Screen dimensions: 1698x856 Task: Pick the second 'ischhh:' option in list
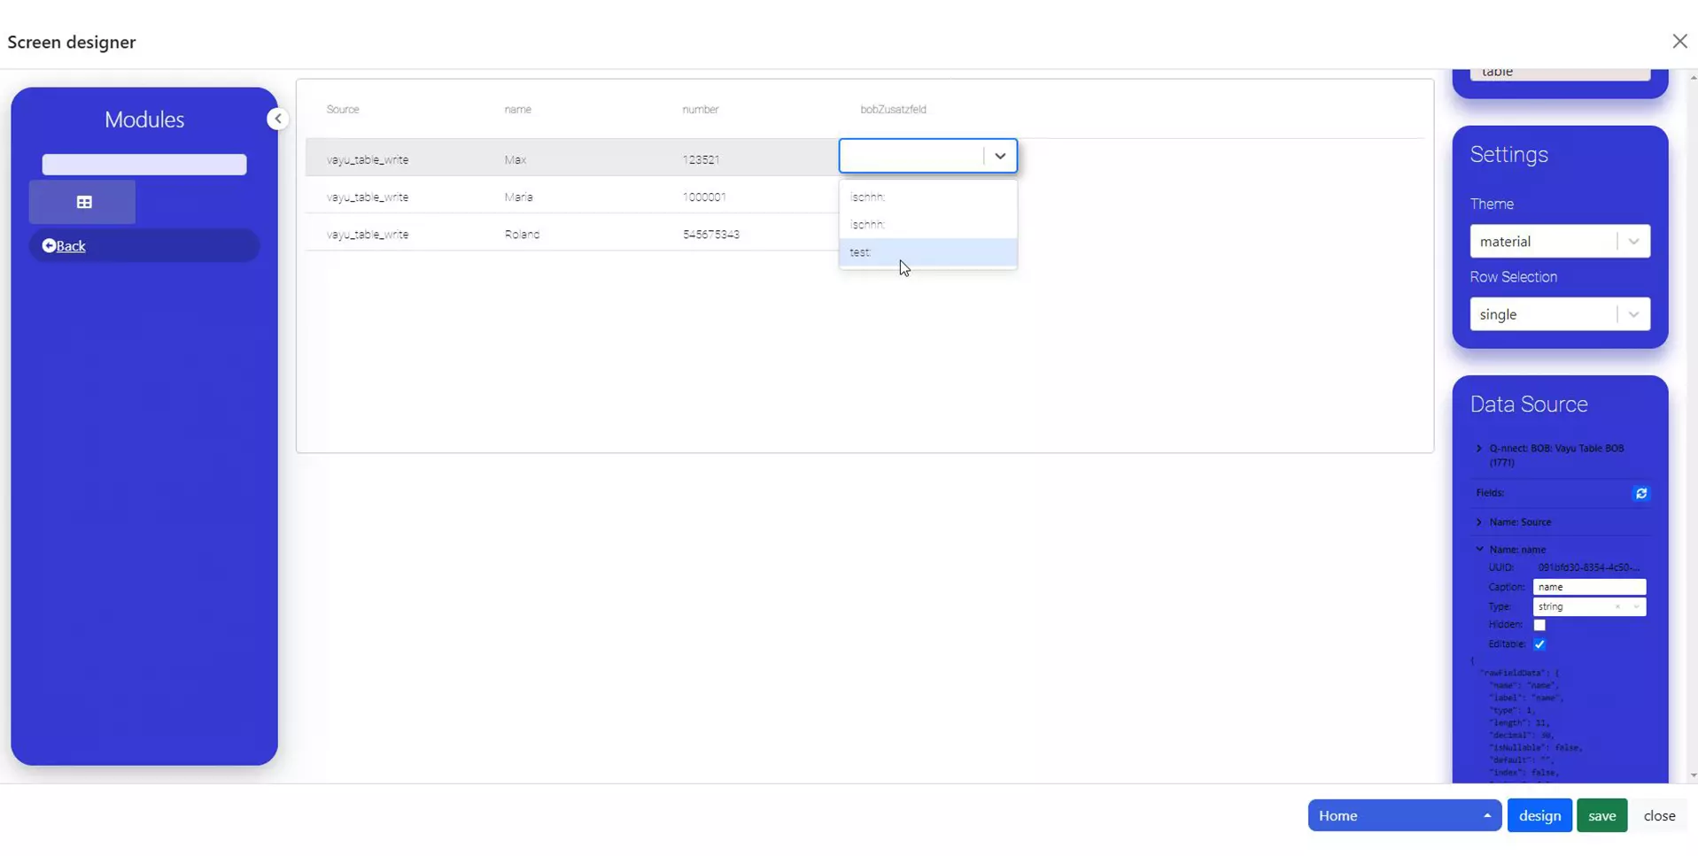pos(927,225)
